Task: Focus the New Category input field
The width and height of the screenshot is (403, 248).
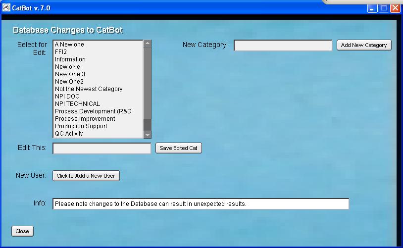Action: [283, 45]
